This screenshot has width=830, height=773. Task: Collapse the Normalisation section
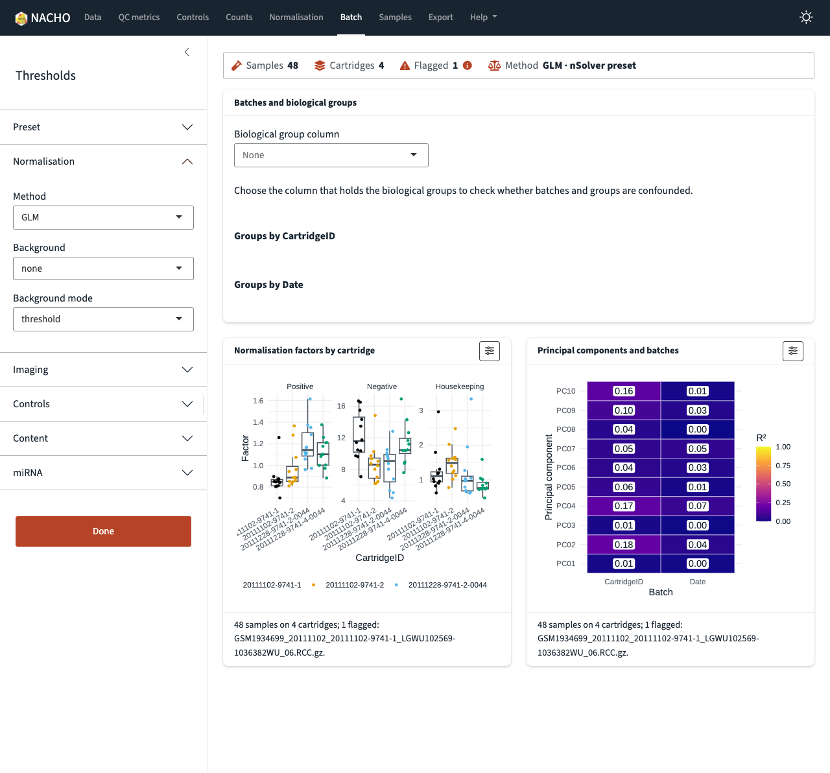(103, 161)
